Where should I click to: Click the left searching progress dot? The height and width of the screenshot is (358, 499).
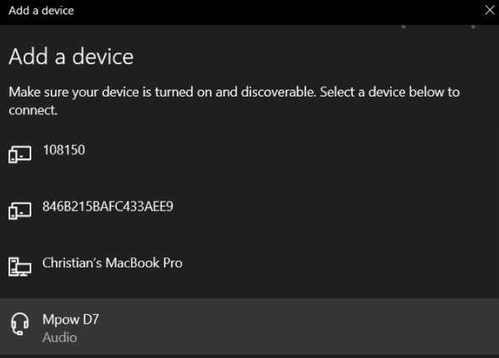click(x=403, y=27)
